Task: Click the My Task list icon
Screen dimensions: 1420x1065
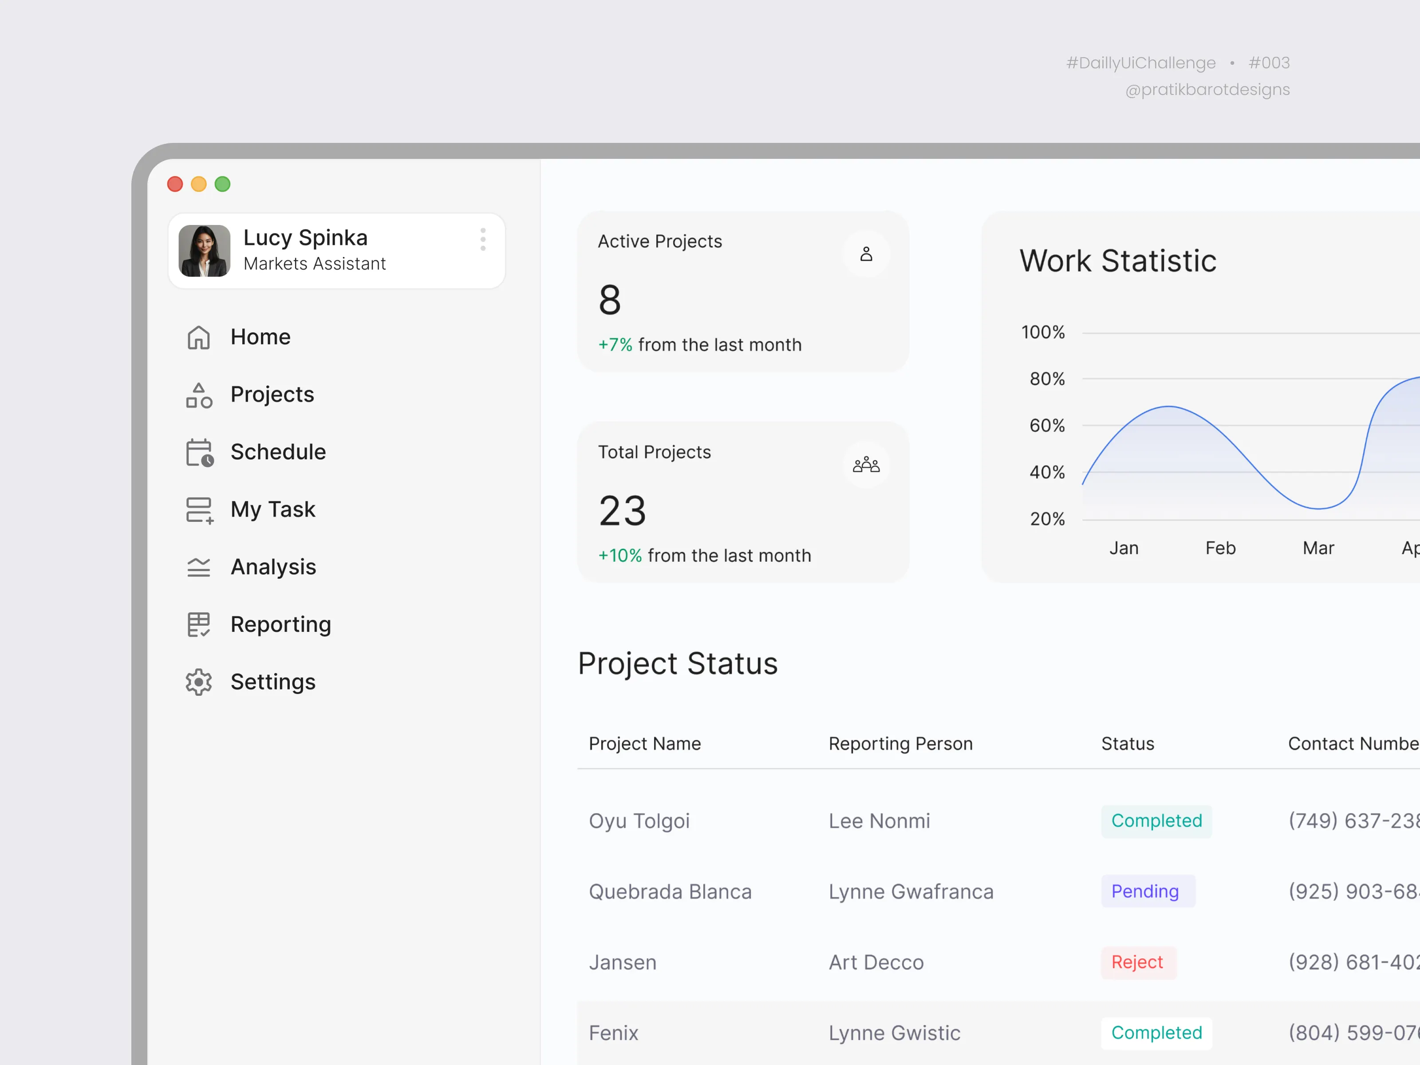Action: click(199, 510)
